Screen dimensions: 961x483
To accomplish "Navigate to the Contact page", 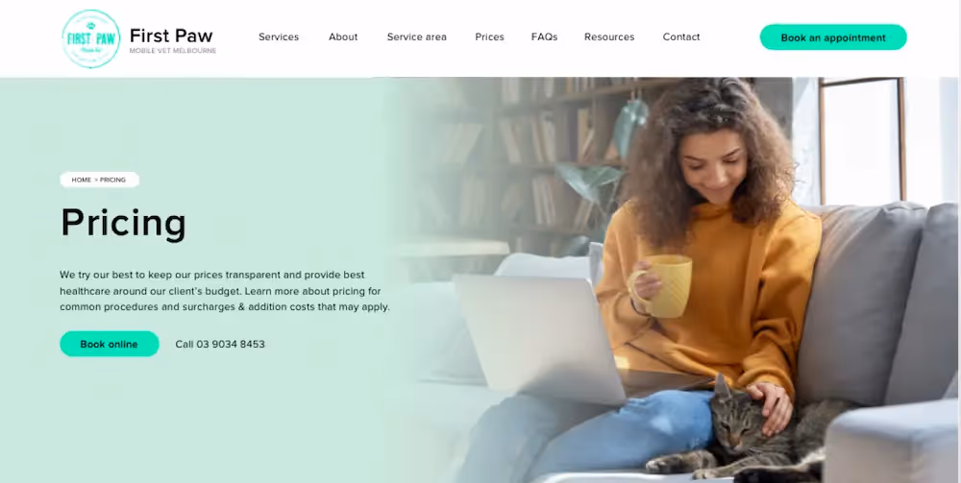I will [x=681, y=36].
